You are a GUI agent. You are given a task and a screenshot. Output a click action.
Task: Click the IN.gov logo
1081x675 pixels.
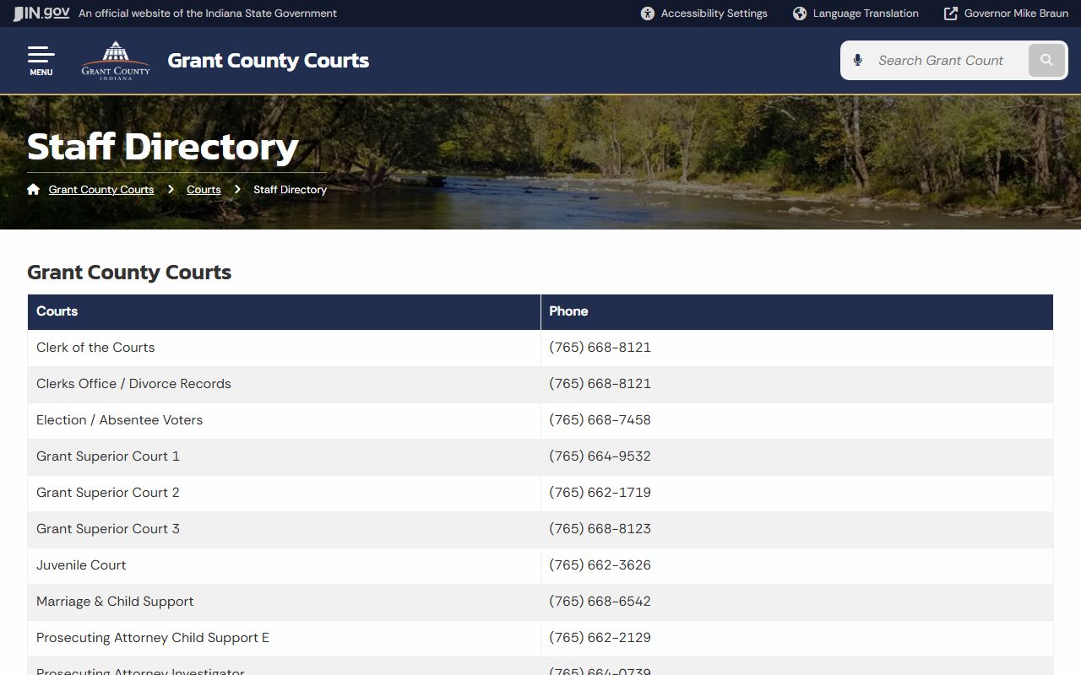tap(41, 13)
